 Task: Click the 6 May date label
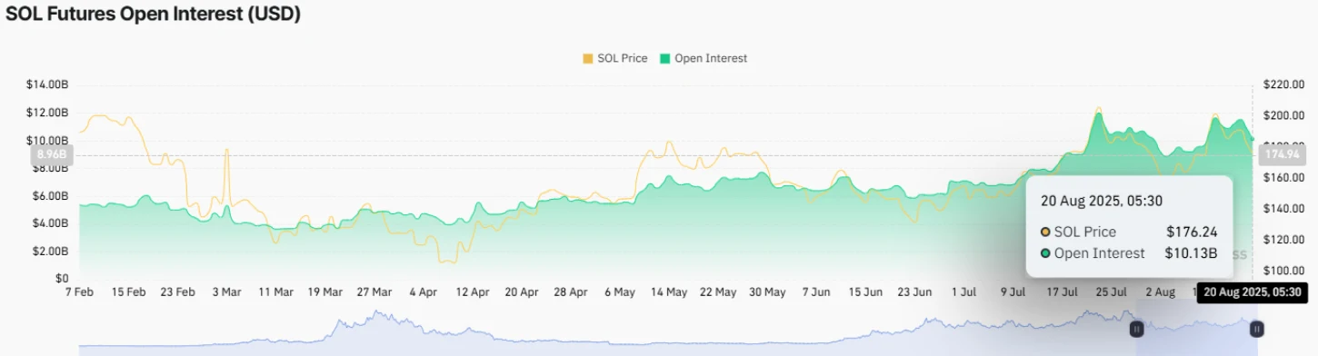click(619, 292)
